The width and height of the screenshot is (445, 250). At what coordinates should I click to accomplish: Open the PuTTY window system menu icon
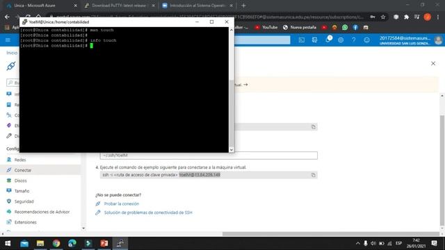pyautogui.click(x=24, y=22)
